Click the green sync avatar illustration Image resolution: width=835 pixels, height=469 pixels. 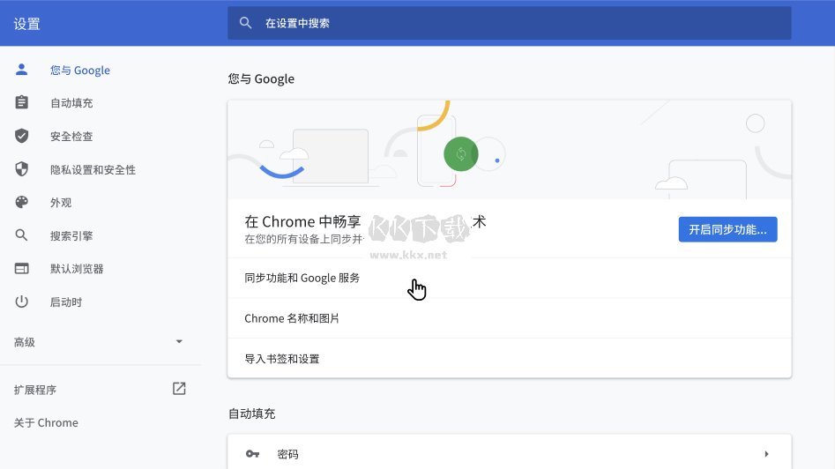point(460,154)
